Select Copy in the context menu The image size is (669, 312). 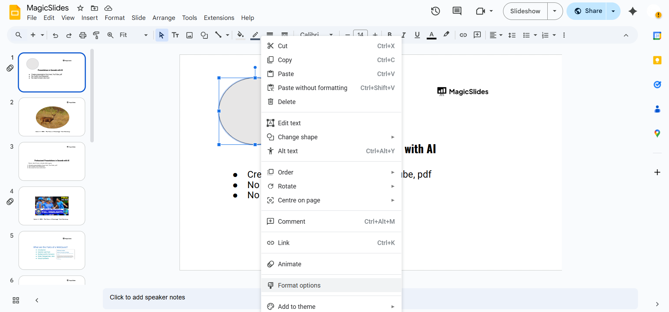pyautogui.click(x=331, y=60)
